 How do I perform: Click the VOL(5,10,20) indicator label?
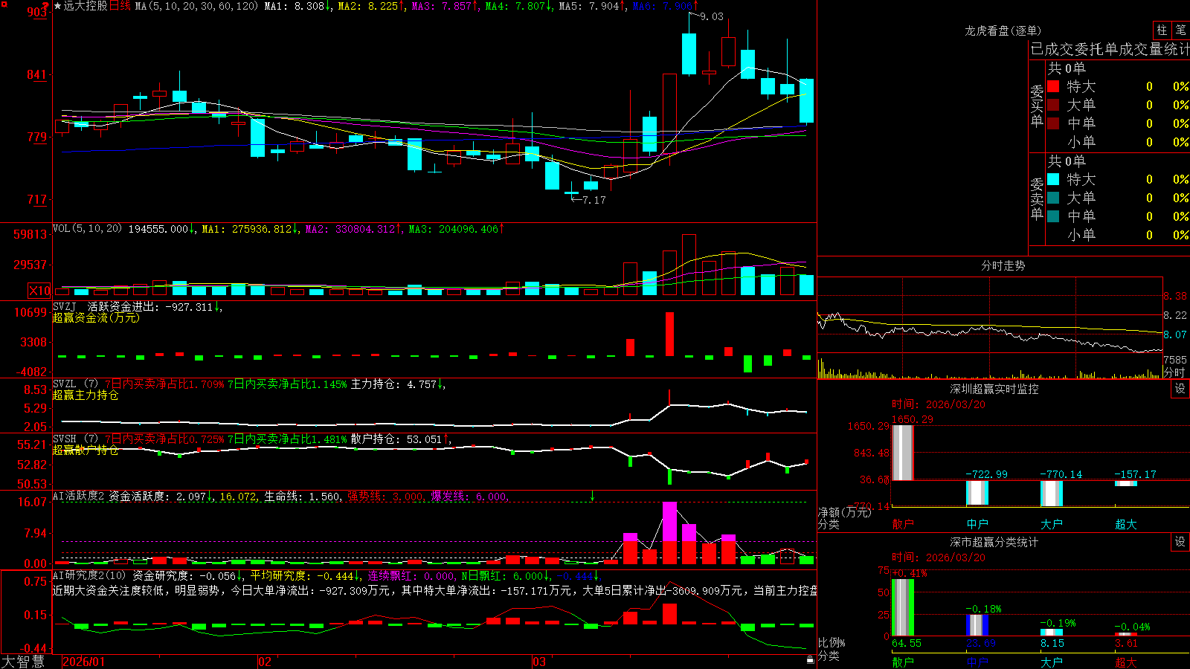[x=87, y=229]
